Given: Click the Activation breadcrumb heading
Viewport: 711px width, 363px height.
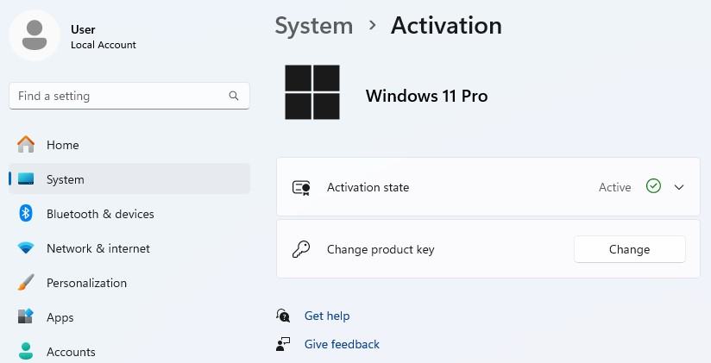Looking at the screenshot, I should [x=446, y=25].
